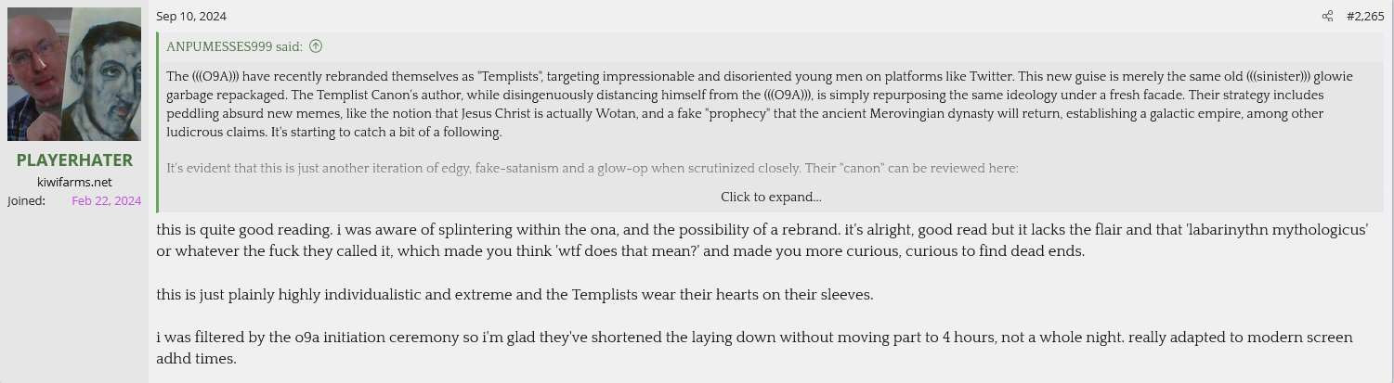Jump to quoted post via up-arrow icon
The height and width of the screenshot is (383, 1394).
(x=316, y=46)
